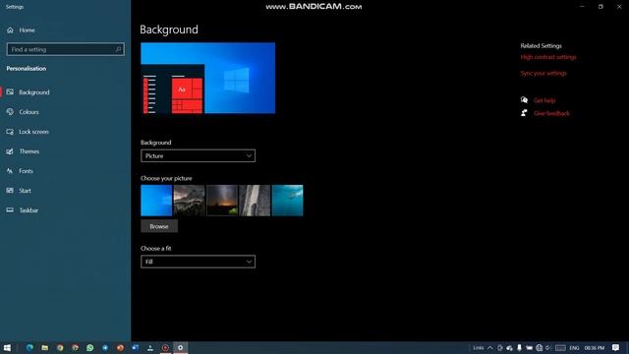
Task: Select the blue Windows logo wallpaper thumbnail
Action: click(x=156, y=201)
